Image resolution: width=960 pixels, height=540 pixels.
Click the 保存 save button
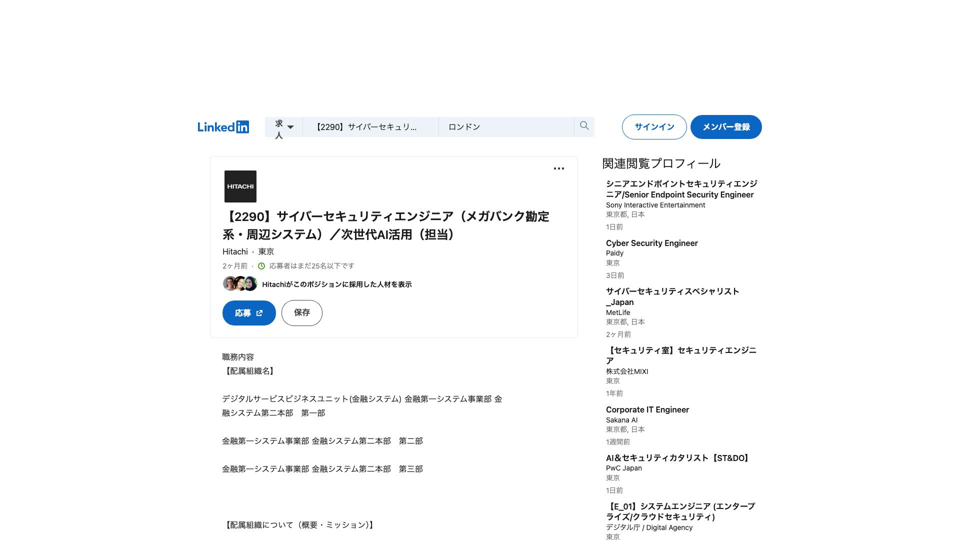click(x=302, y=313)
